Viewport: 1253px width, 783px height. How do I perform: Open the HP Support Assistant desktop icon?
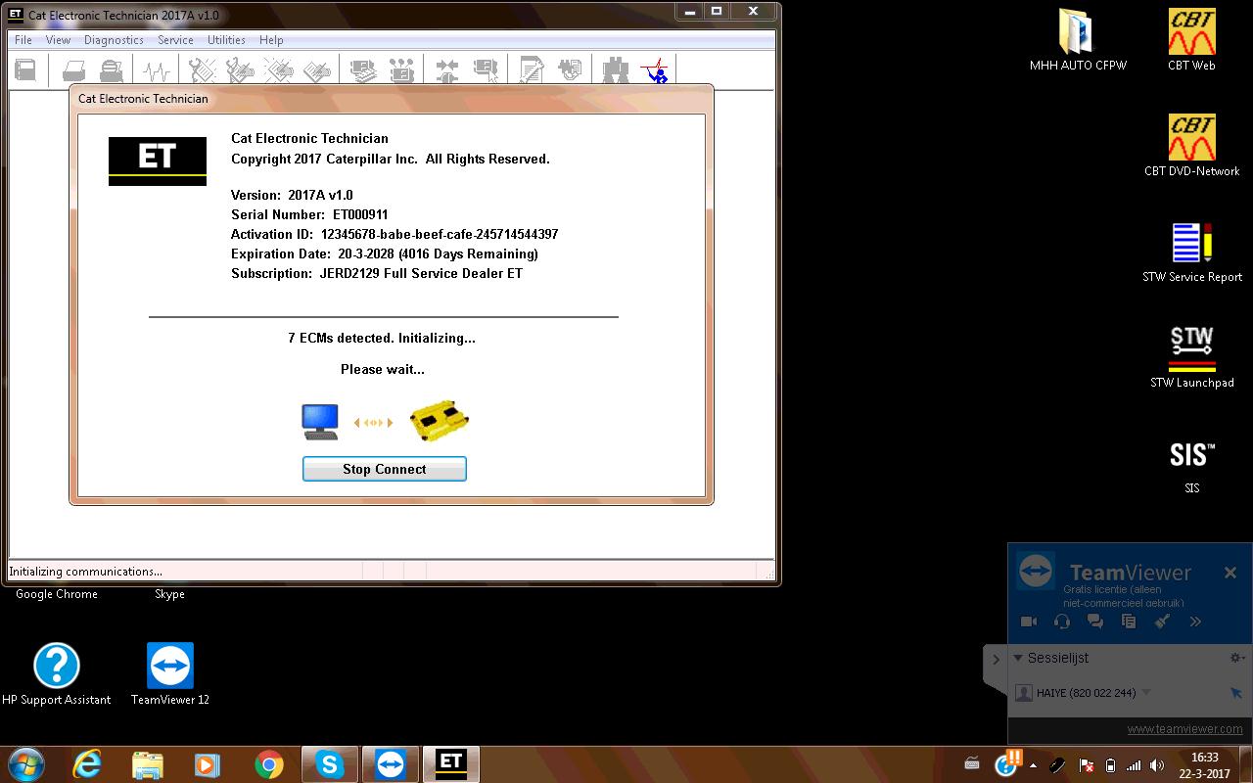[57, 674]
